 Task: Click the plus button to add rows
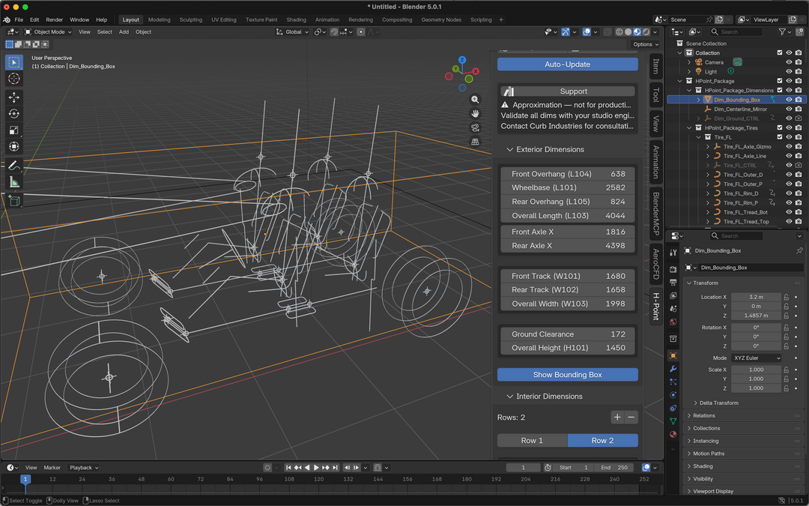(617, 418)
